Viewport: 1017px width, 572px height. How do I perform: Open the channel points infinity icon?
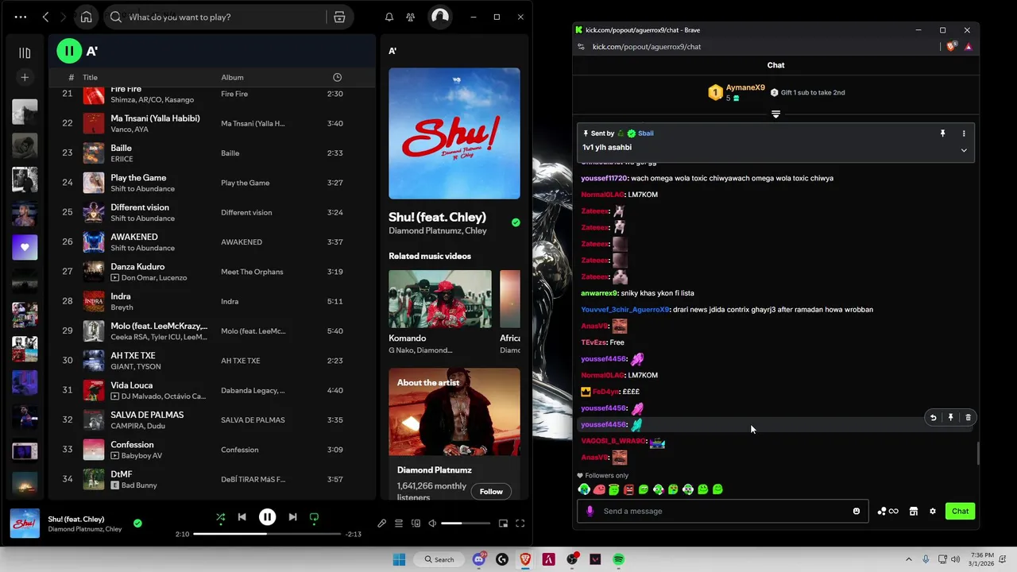click(x=888, y=511)
